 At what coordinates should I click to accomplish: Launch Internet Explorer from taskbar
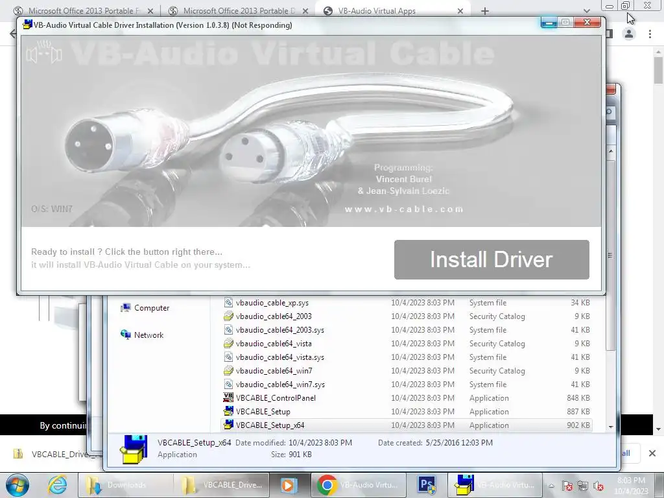(x=57, y=485)
